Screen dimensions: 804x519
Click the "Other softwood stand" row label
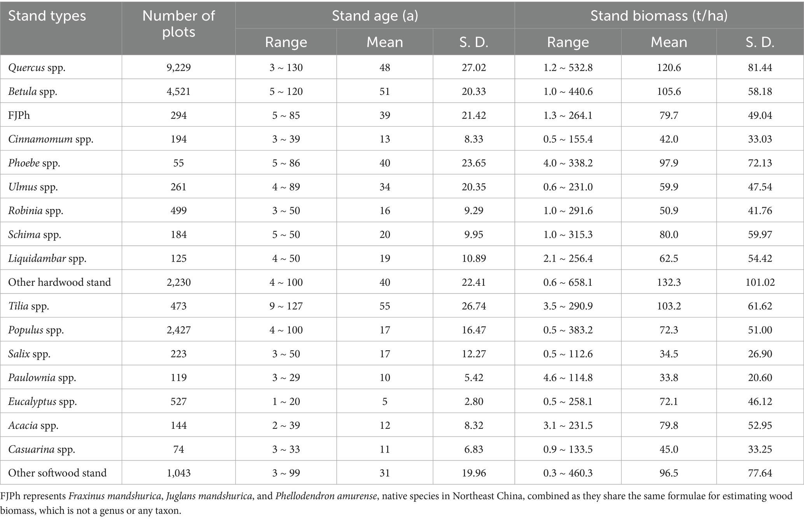tap(57, 473)
